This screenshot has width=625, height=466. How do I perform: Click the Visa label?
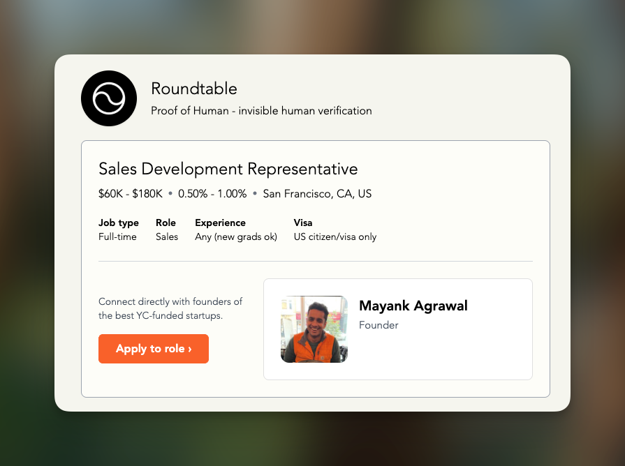(x=303, y=223)
